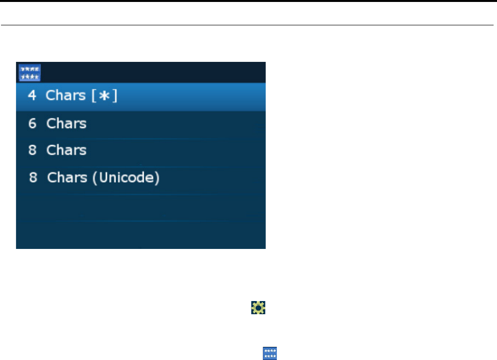
Task: Click the yellow gear settings icon
Action: point(258,308)
